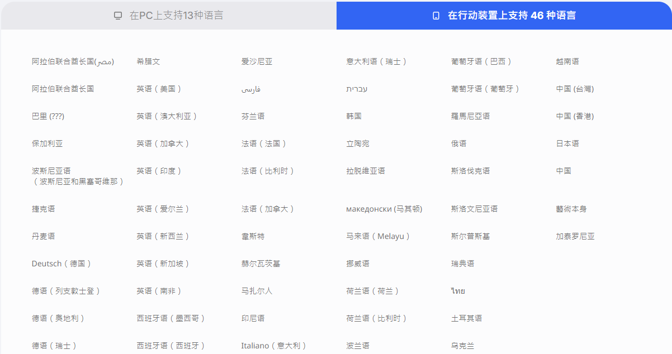Click 法语（法国）
Viewport: 672px width, 354px height.
pos(265,143)
